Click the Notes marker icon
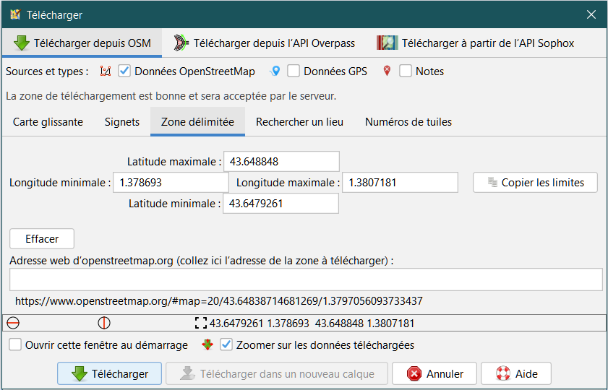This screenshot has width=608, height=390. [387, 71]
